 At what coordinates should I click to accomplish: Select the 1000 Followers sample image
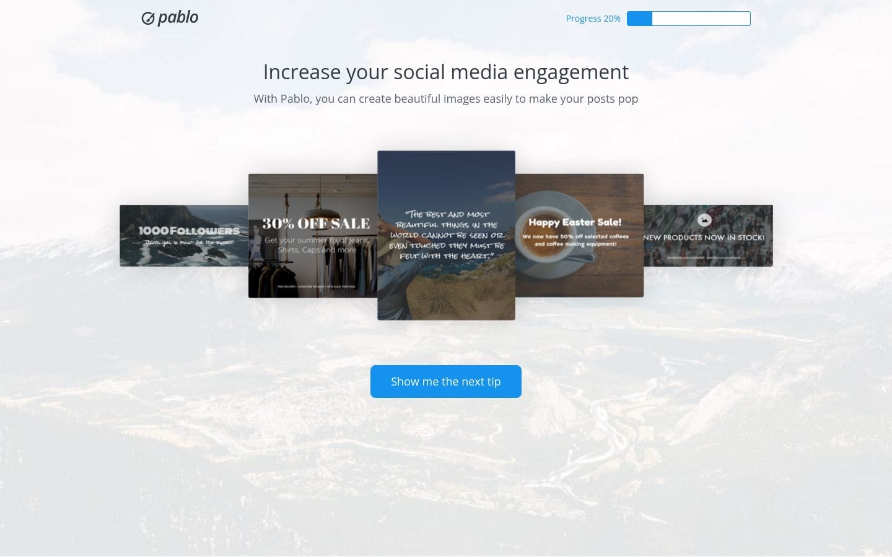click(184, 236)
